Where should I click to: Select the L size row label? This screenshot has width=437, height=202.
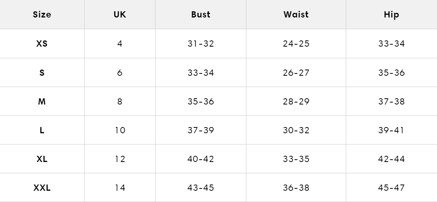coord(42,130)
